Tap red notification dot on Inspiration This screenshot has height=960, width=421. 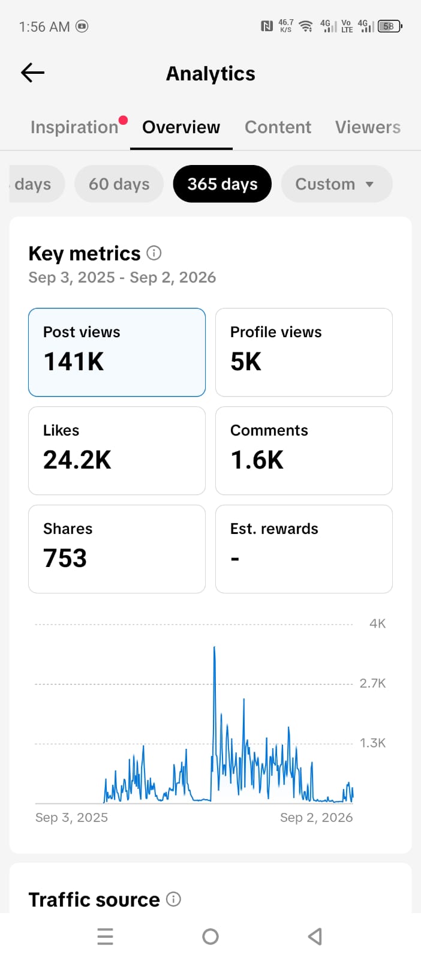tap(123, 120)
